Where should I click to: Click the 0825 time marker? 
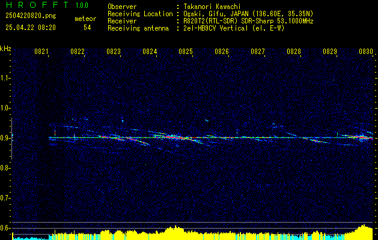(186, 52)
